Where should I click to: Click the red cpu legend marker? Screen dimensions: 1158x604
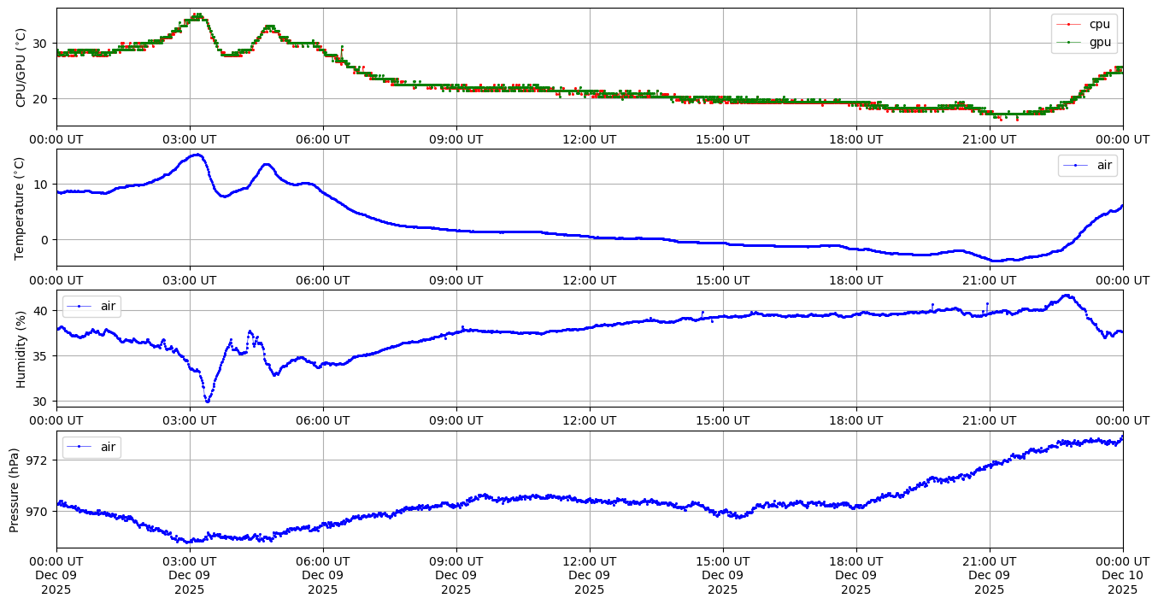pos(1068,24)
